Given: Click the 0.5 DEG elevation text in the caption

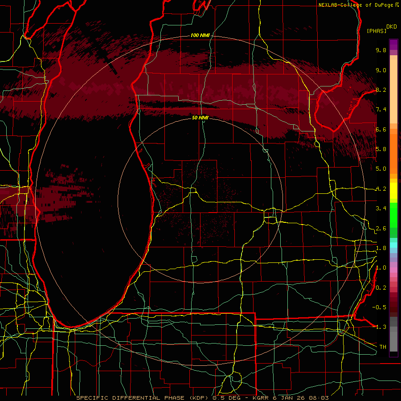Looking at the screenshot, I should point(227,398).
